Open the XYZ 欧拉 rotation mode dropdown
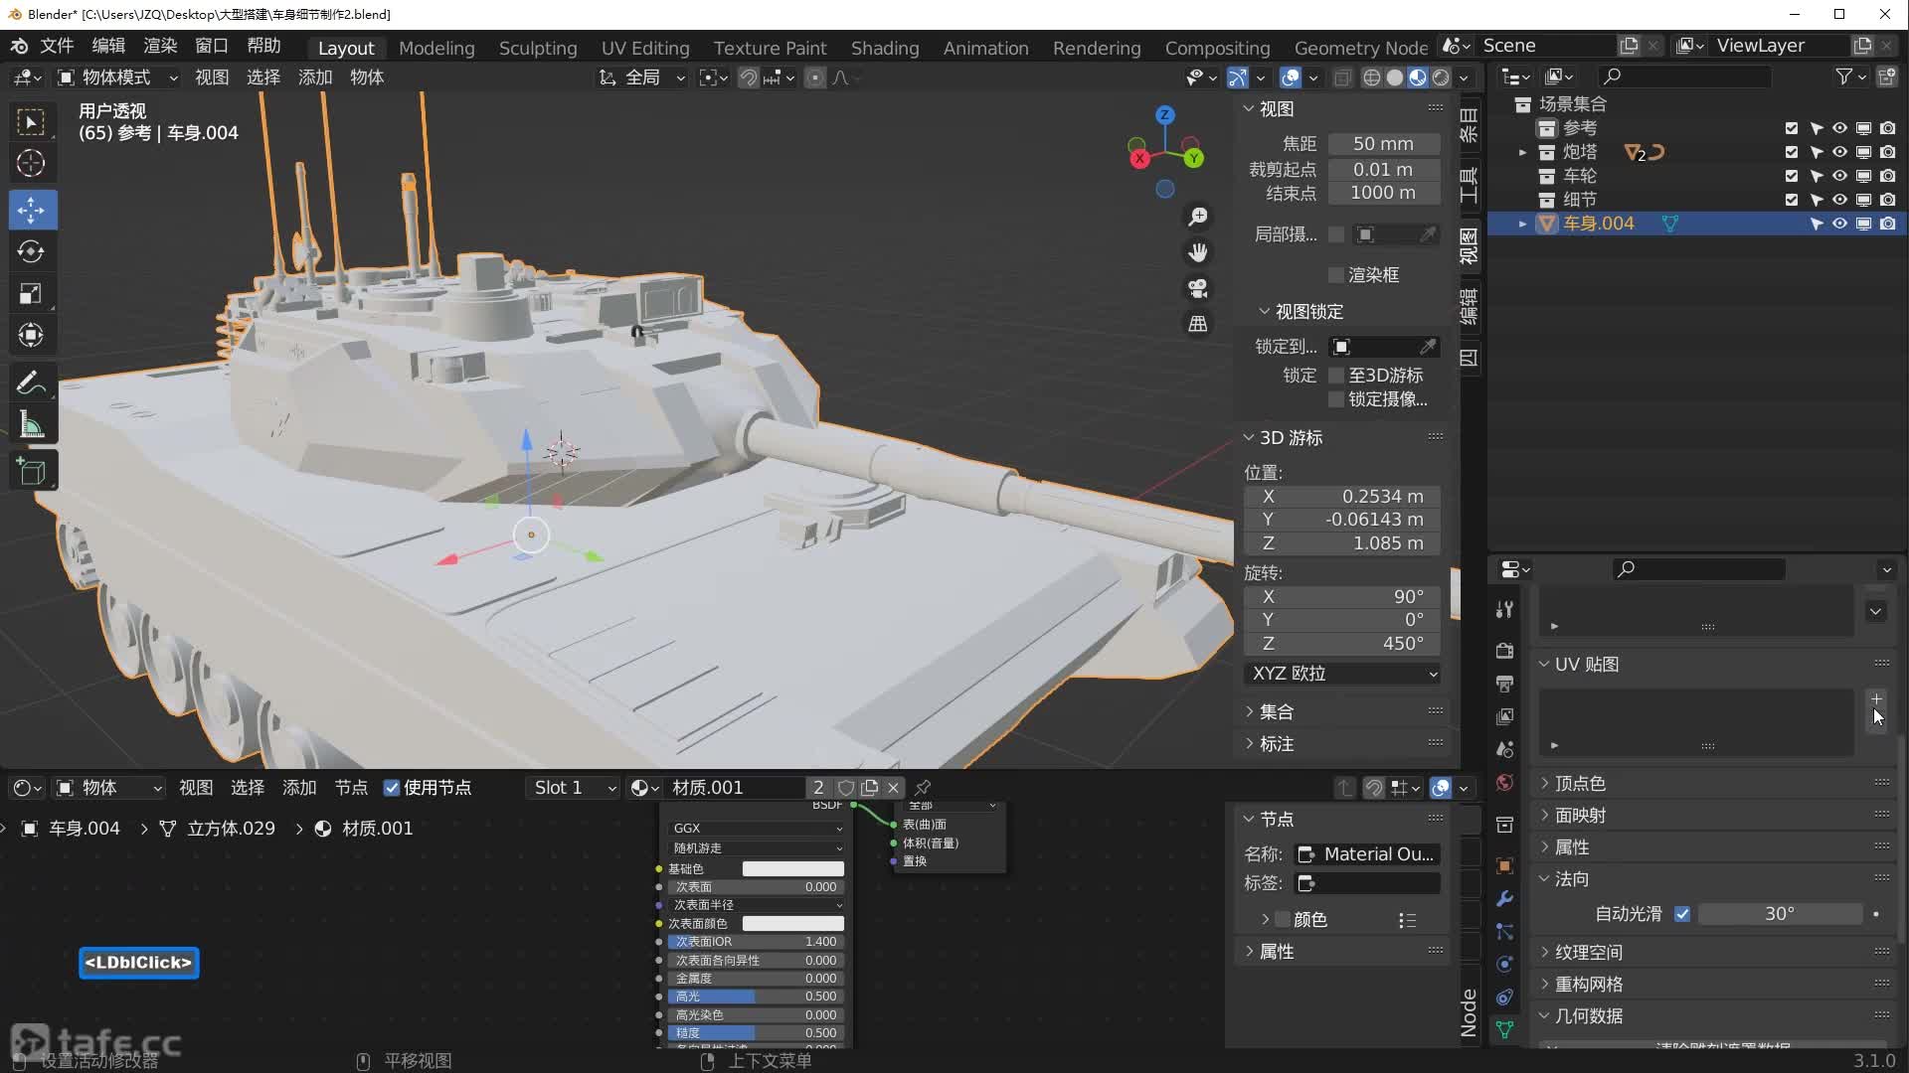Viewport: 1909px width, 1073px height. (x=1342, y=674)
